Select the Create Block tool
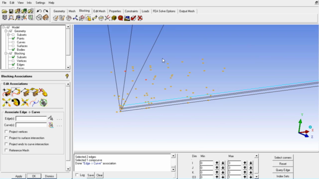319x179 pixels. pyautogui.click(x=55, y=18)
